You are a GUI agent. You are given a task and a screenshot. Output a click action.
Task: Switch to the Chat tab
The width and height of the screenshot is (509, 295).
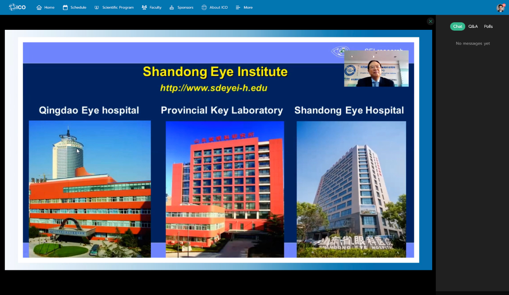tap(458, 26)
